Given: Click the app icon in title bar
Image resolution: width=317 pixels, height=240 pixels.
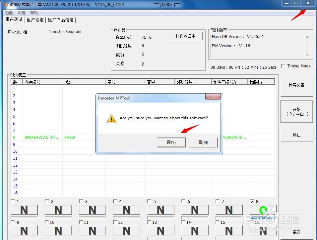Looking at the screenshot, I should click(5, 4).
